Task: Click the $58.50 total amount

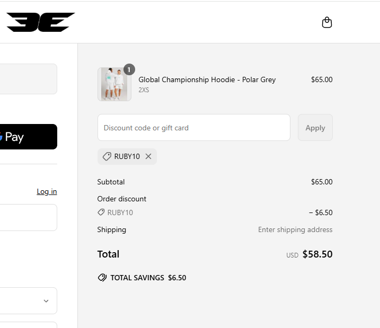Action: click(x=317, y=254)
